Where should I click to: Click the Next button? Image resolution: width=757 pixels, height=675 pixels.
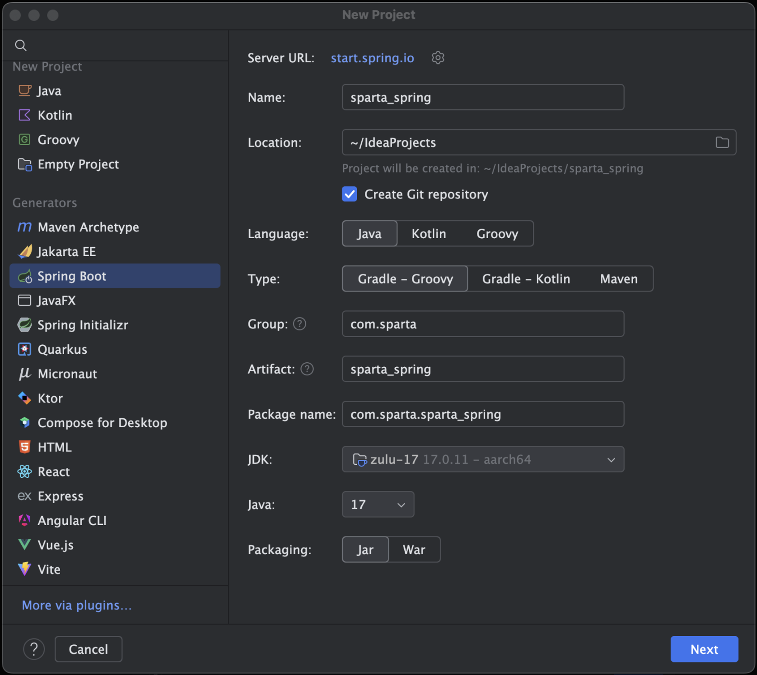click(704, 649)
